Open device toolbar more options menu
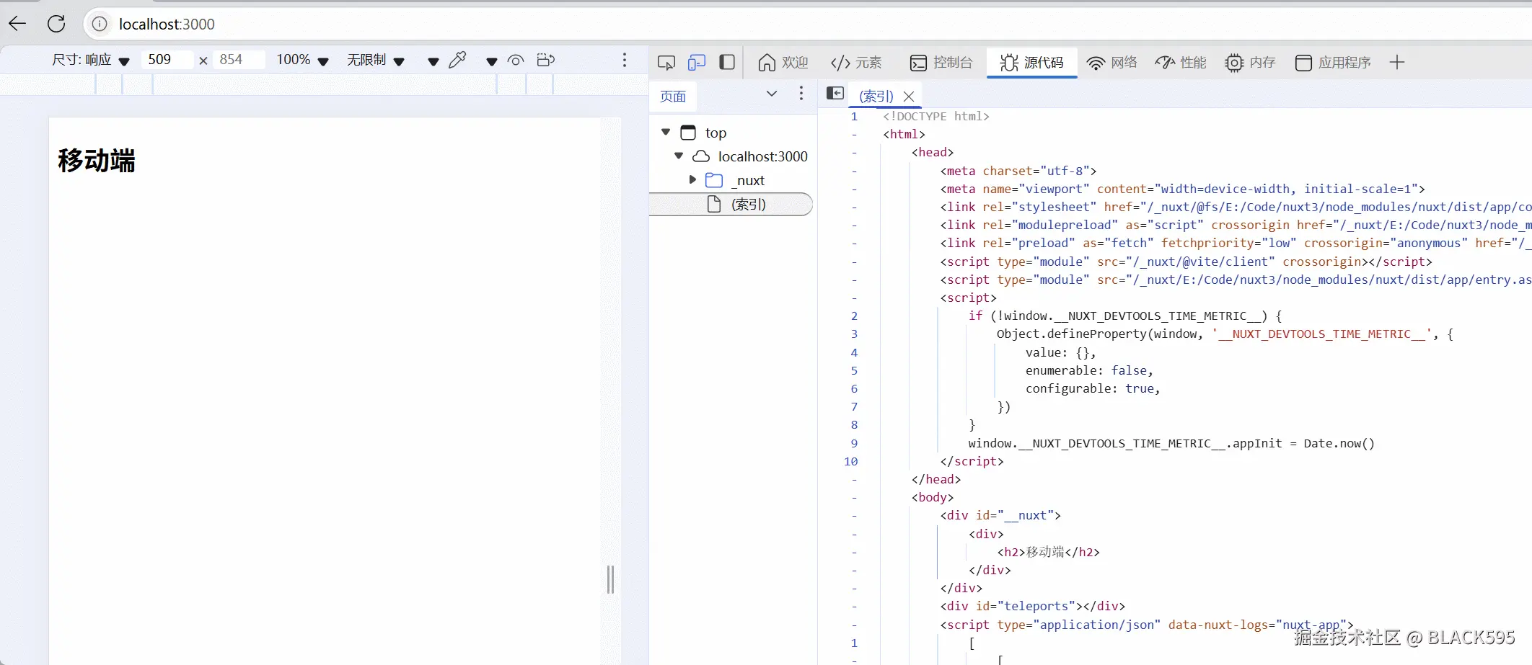1532x665 pixels. pyautogui.click(x=625, y=60)
